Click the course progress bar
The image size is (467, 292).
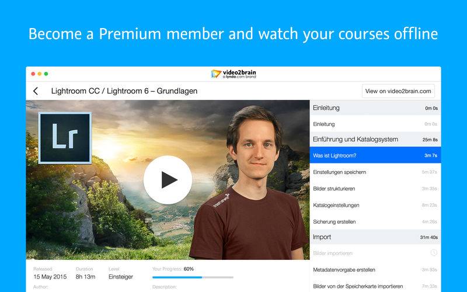[193, 277]
